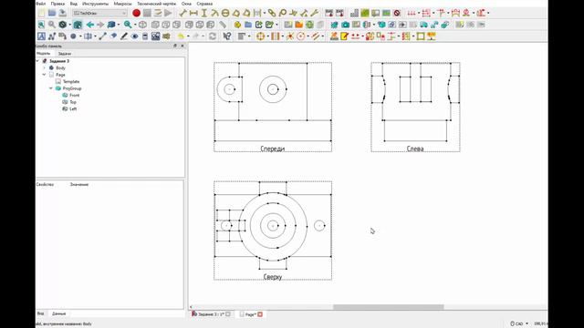Collapse the document root tree node
This screenshot has height=328, width=584.
[37, 61]
